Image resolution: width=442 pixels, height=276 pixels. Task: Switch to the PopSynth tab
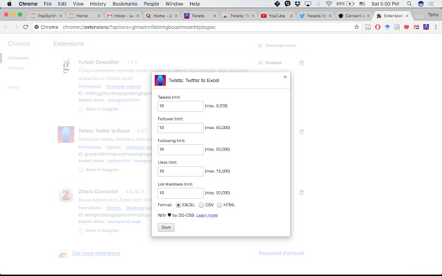point(46,16)
